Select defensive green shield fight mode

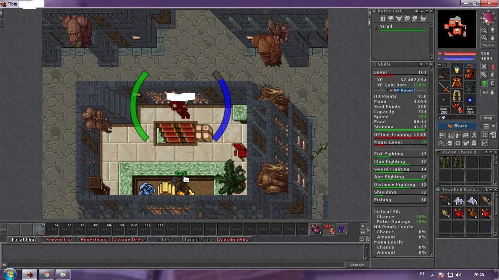[484, 83]
